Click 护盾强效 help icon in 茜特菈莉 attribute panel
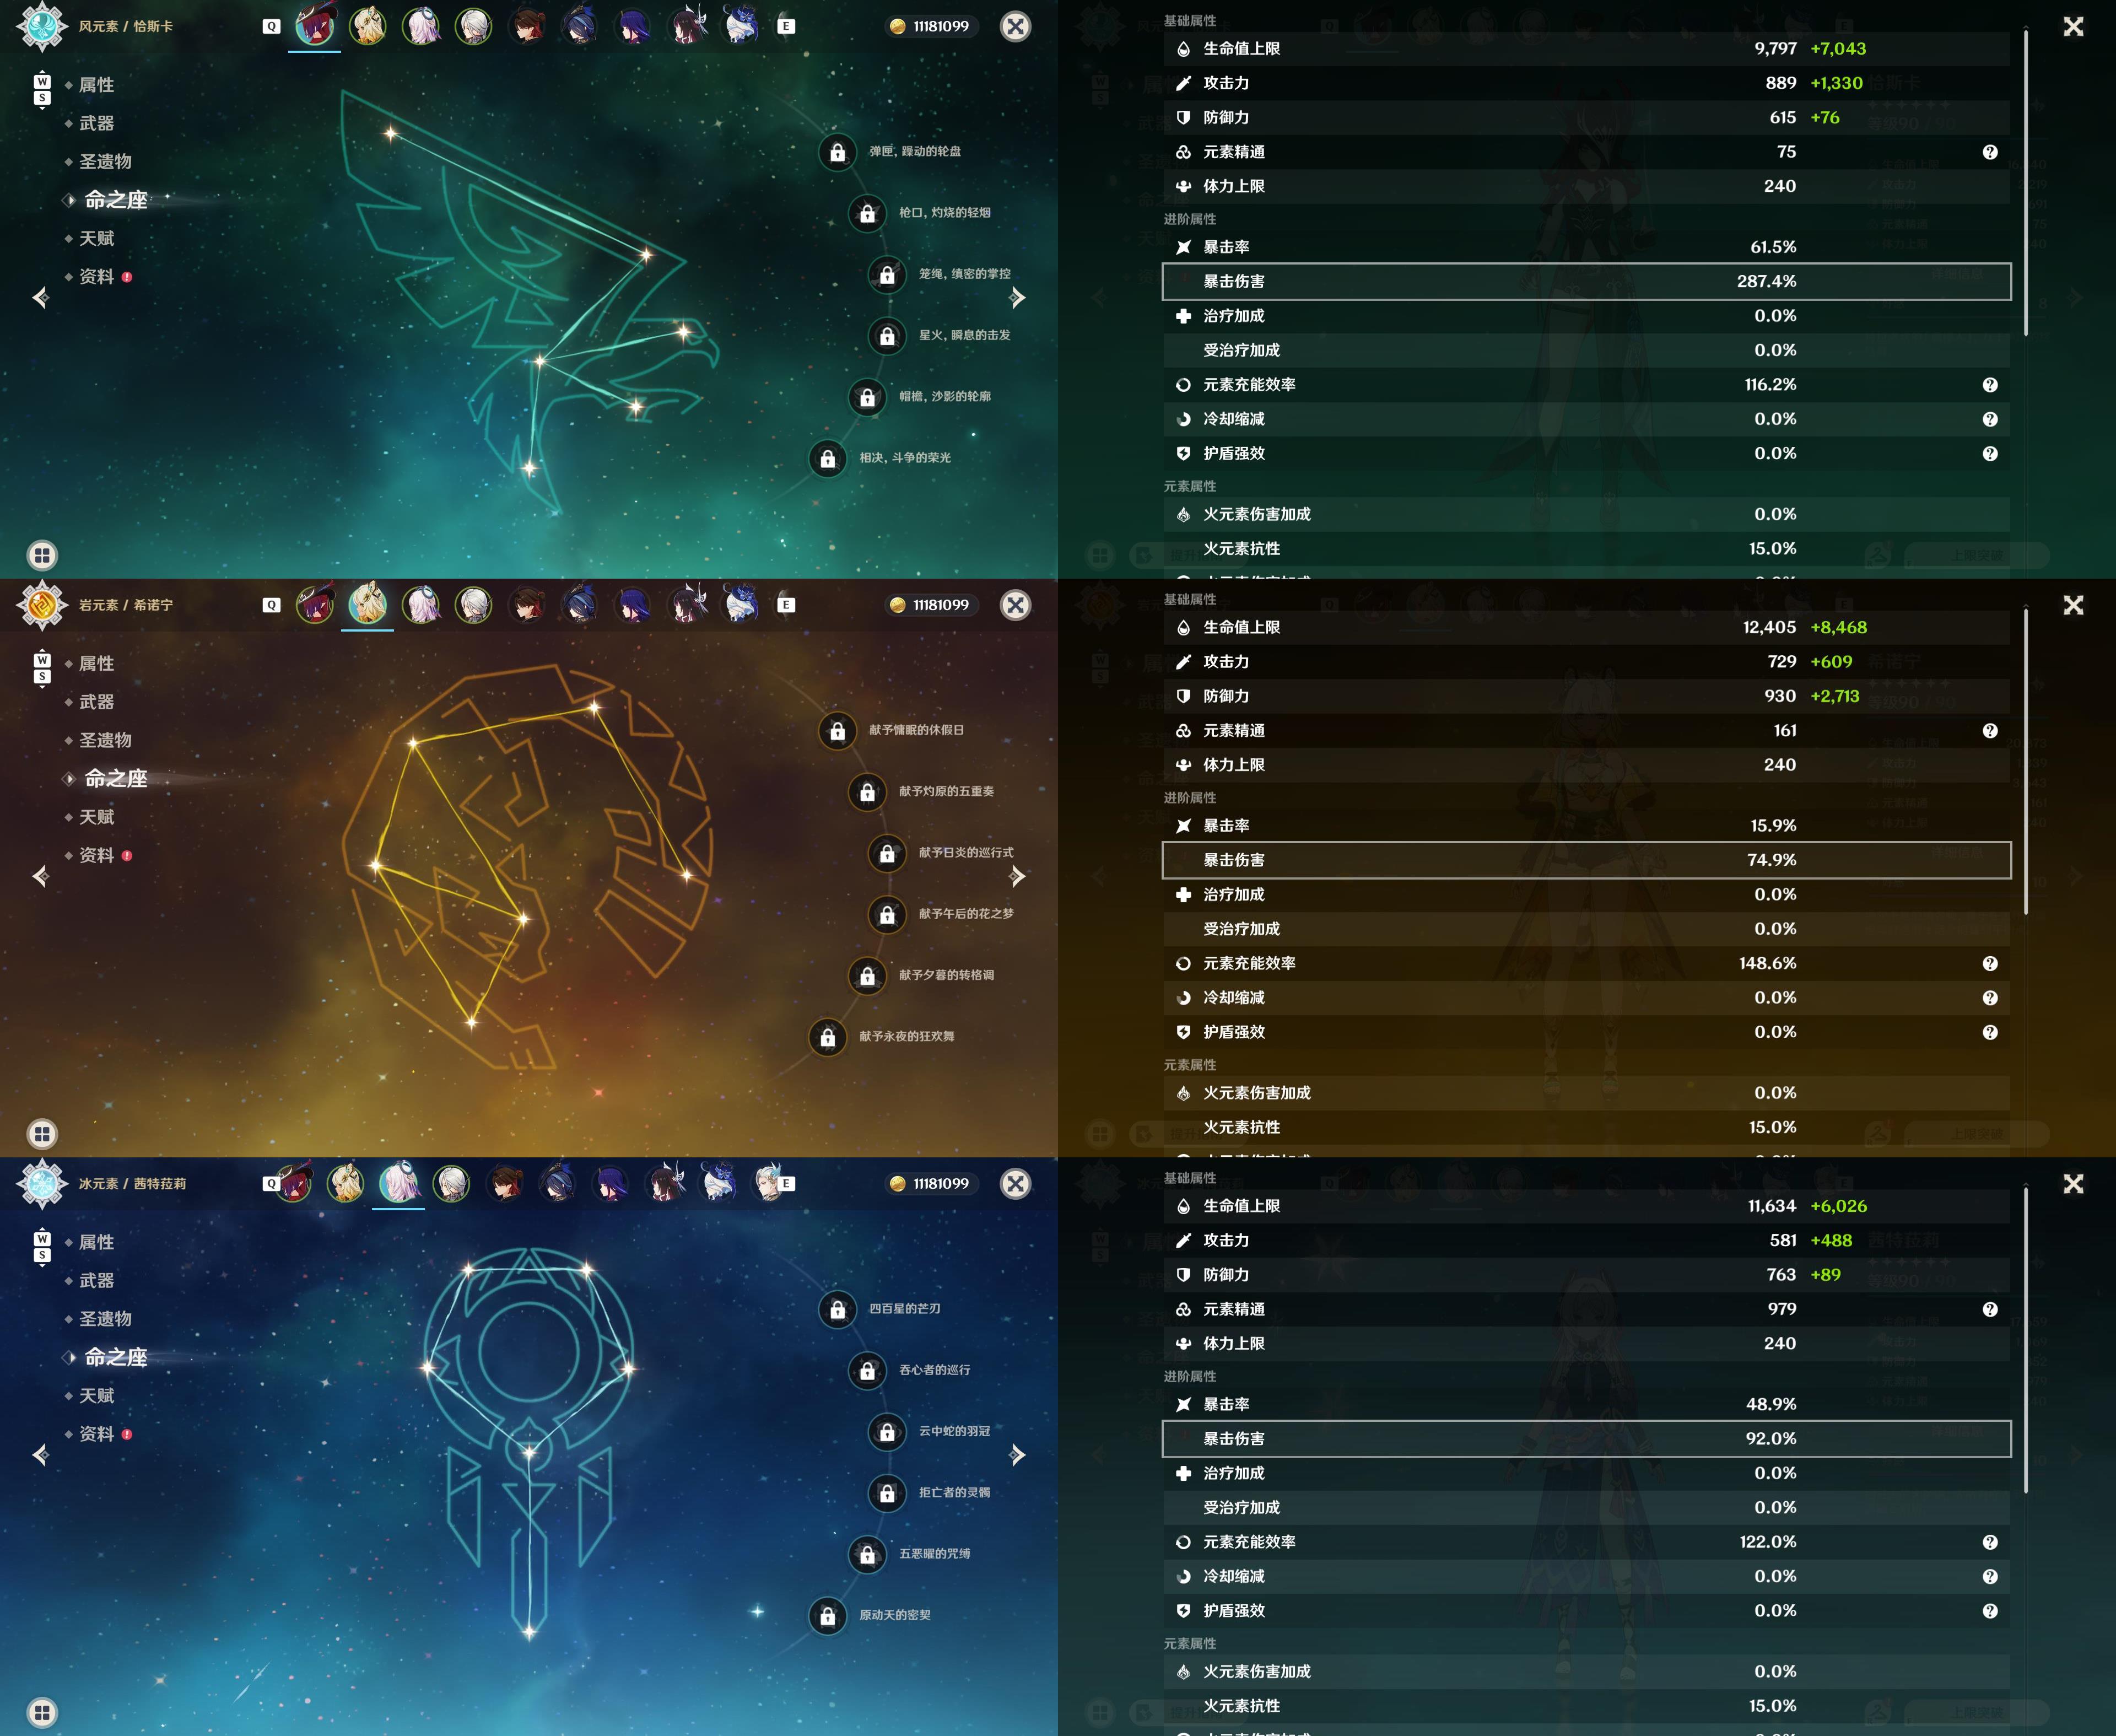The height and width of the screenshot is (1736, 2116). click(1990, 1611)
